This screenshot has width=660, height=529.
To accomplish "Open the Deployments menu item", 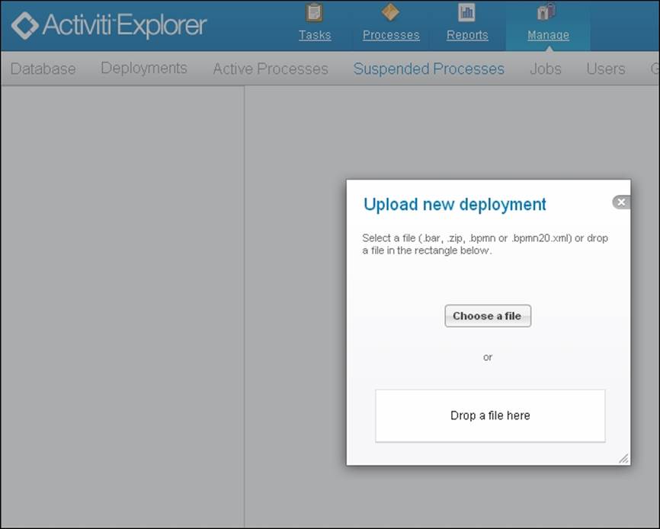I will tap(144, 69).
